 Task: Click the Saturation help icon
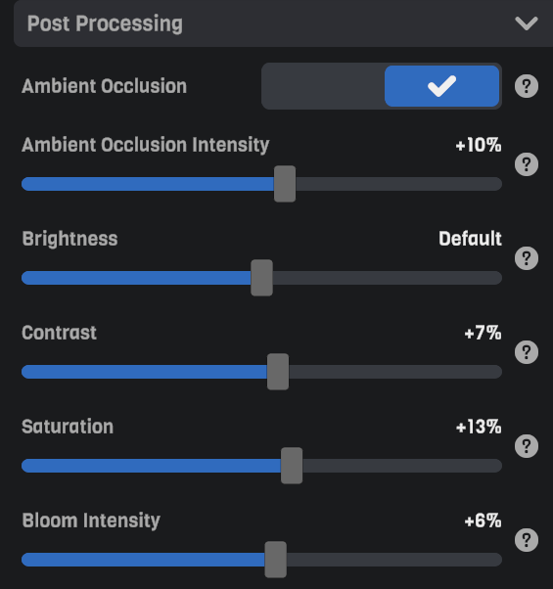(527, 446)
